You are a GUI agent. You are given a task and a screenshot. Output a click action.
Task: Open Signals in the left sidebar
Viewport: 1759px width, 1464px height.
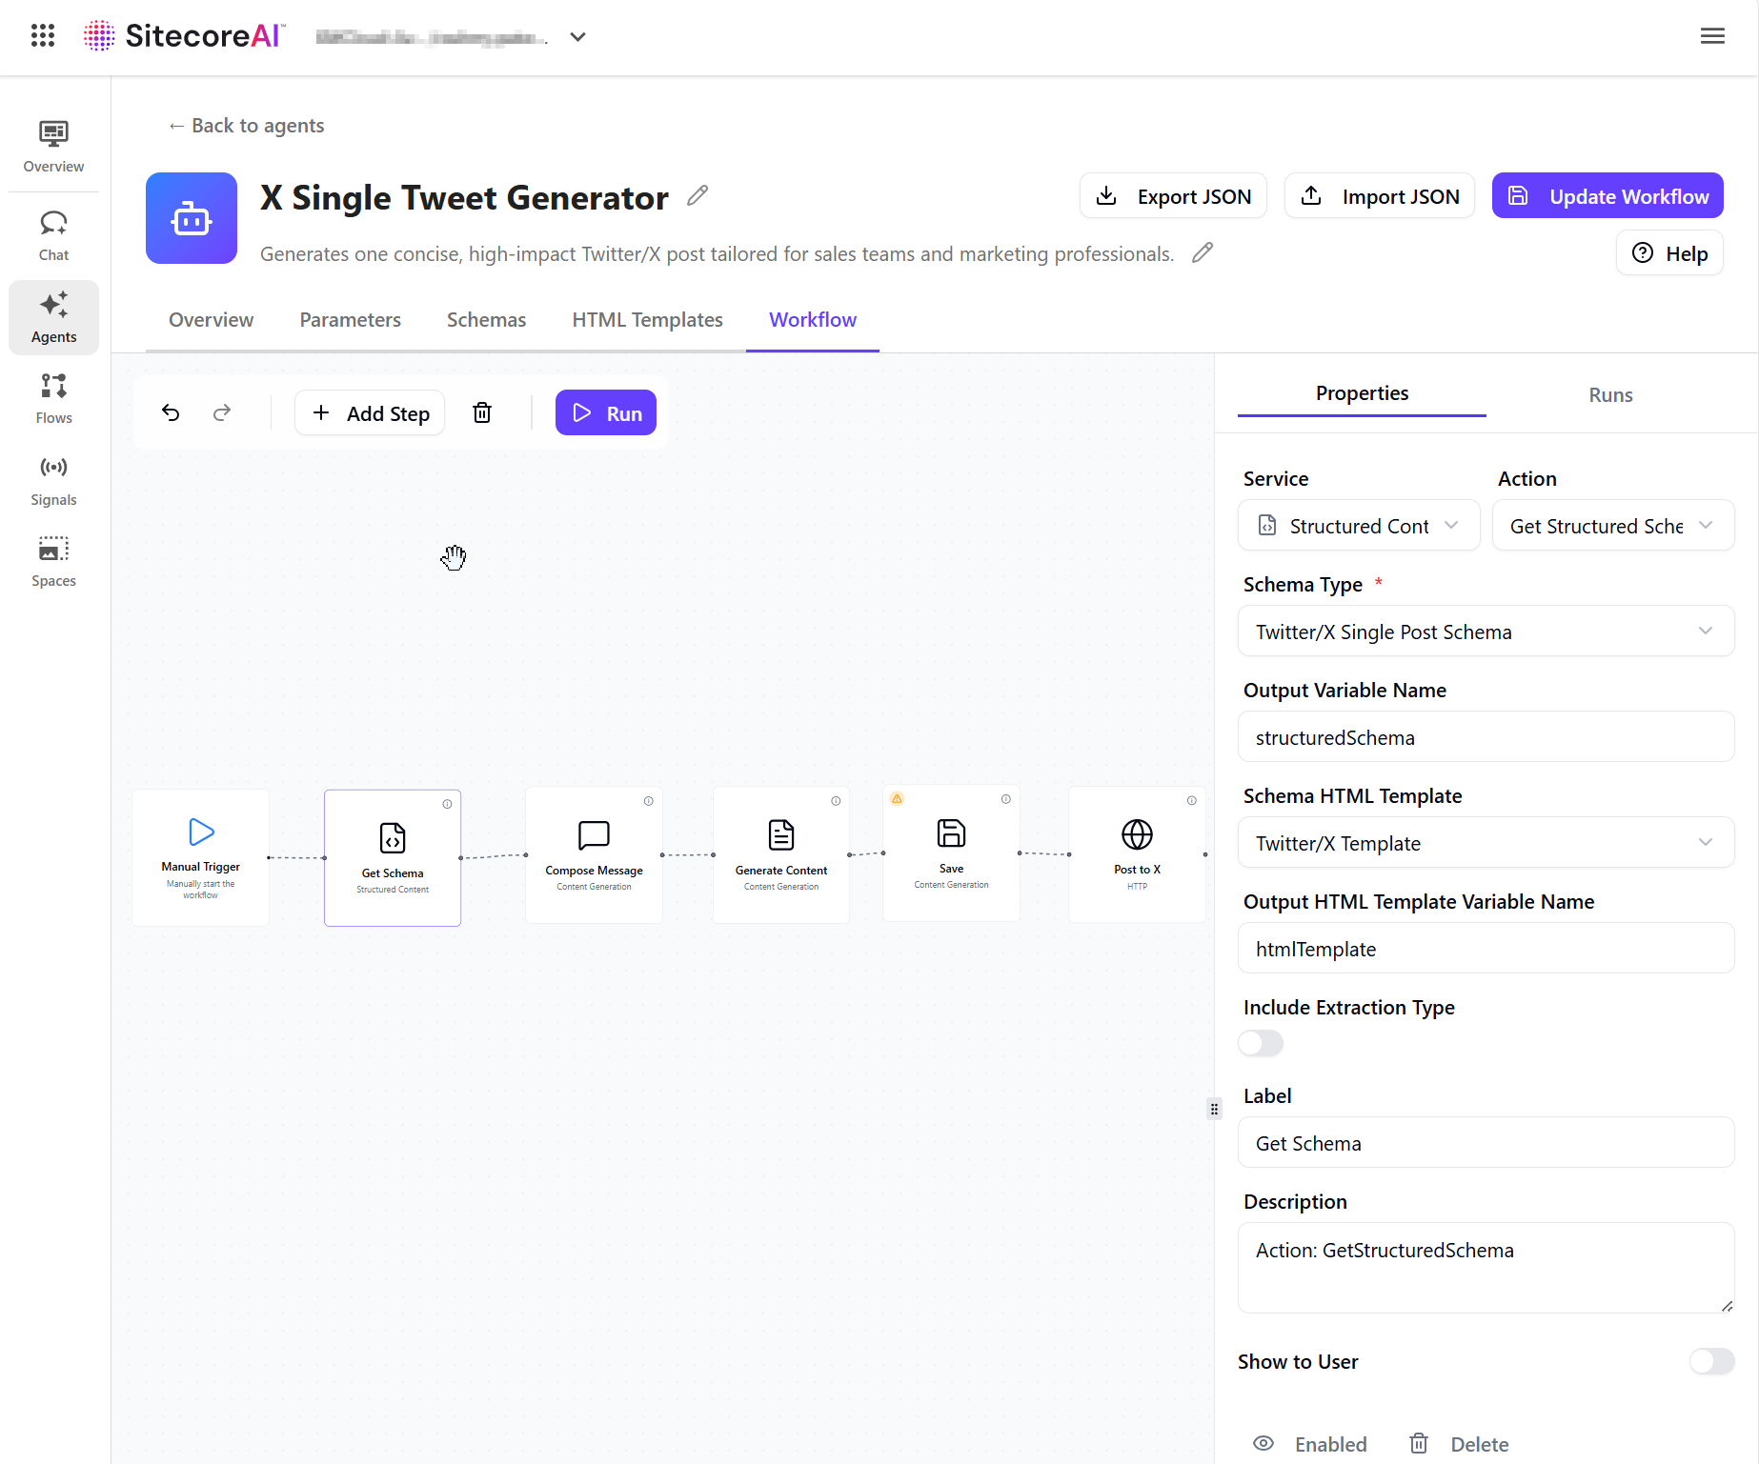[x=53, y=480]
